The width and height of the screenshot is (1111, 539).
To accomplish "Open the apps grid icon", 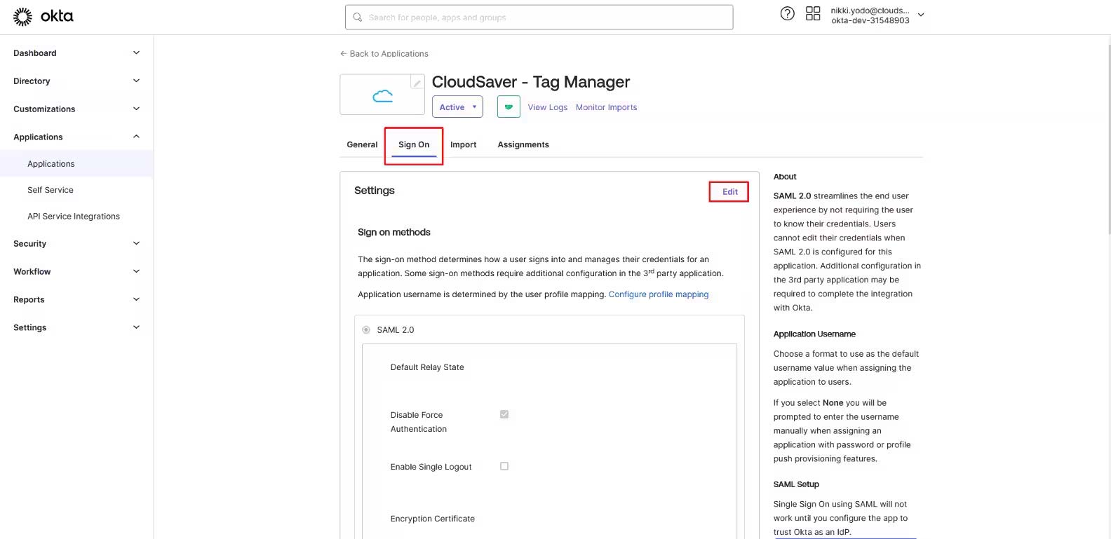I will pyautogui.click(x=812, y=14).
